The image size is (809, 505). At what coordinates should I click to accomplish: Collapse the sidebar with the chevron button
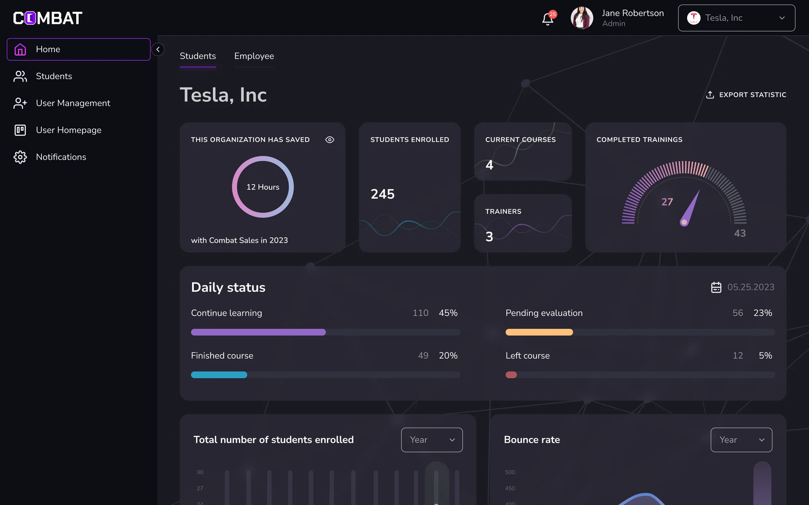point(158,49)
